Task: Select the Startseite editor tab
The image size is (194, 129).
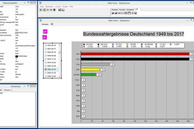Action: 45,24
